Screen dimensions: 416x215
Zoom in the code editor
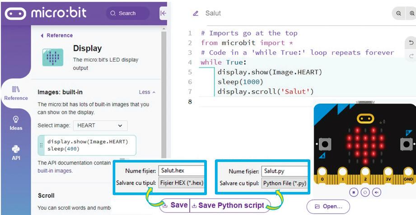412,13
